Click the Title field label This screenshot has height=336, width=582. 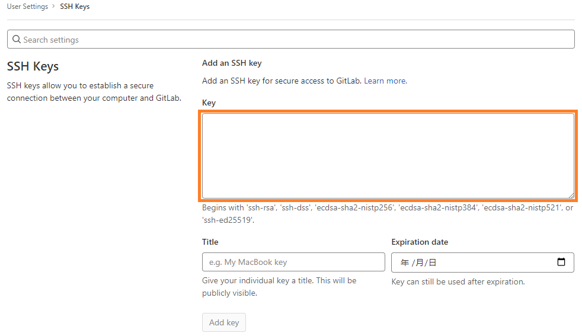(x=210, y=242)
